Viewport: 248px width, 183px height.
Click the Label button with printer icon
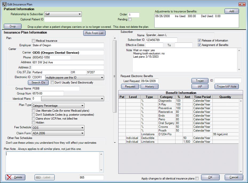coord(45,177)
